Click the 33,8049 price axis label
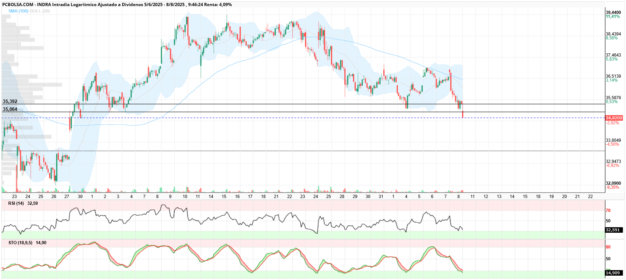The width and height of the screenshot is (626, 280). (x=613, y=140)
